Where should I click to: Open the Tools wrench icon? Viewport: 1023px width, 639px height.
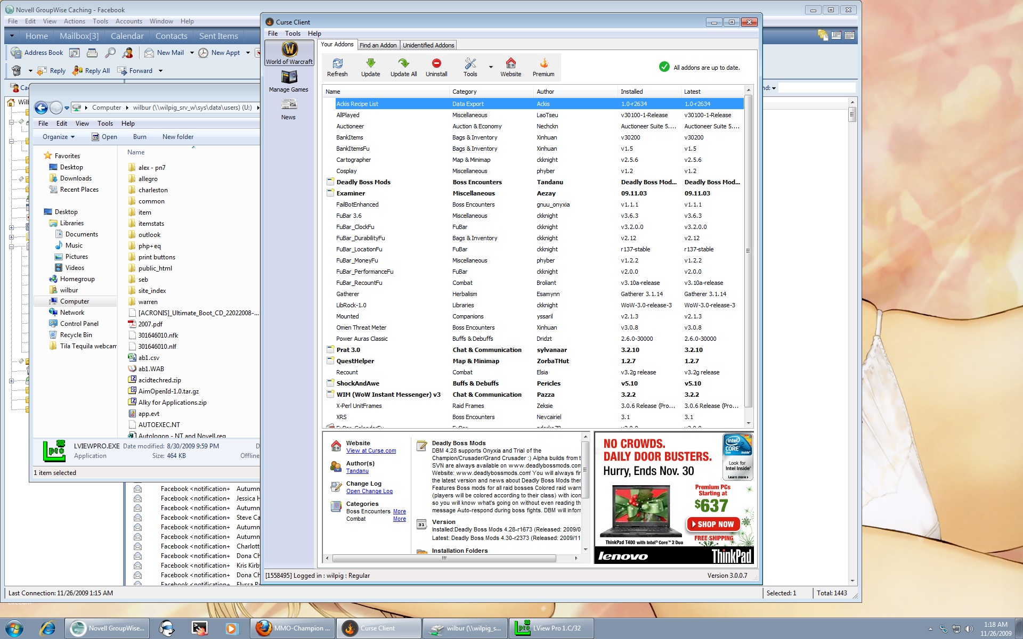pyautogui.click(x=470, y=68)
